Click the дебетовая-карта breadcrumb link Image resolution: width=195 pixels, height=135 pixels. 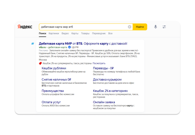pos(58,47)
